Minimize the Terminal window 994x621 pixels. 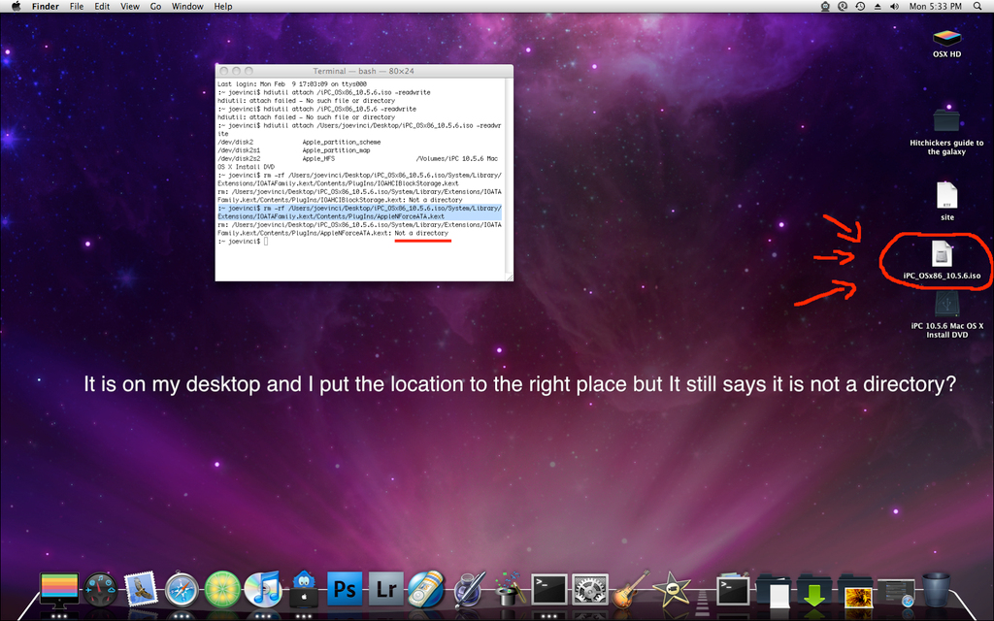coord(236,71)
